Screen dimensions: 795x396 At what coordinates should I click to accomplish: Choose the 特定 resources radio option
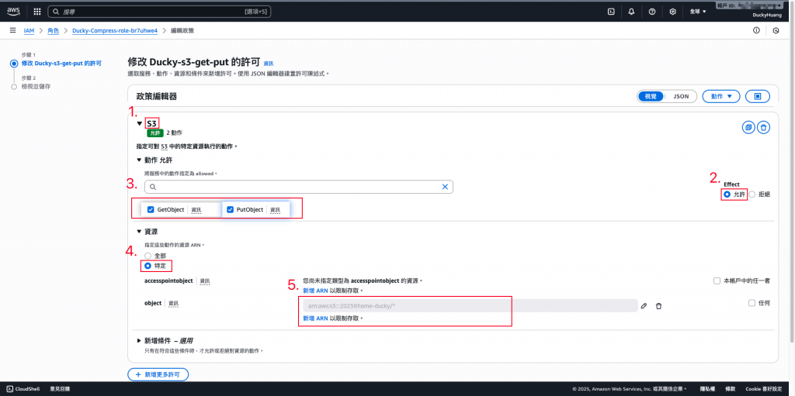click(148, 265)
